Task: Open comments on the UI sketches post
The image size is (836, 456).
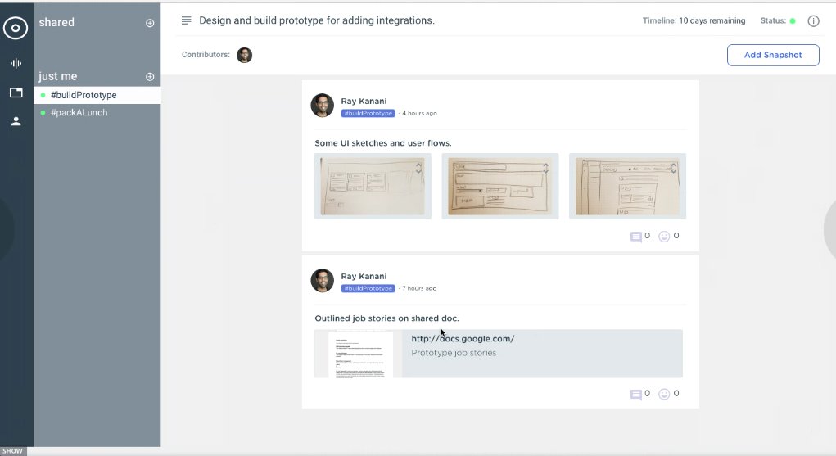Action: click(x=636, y=237)
